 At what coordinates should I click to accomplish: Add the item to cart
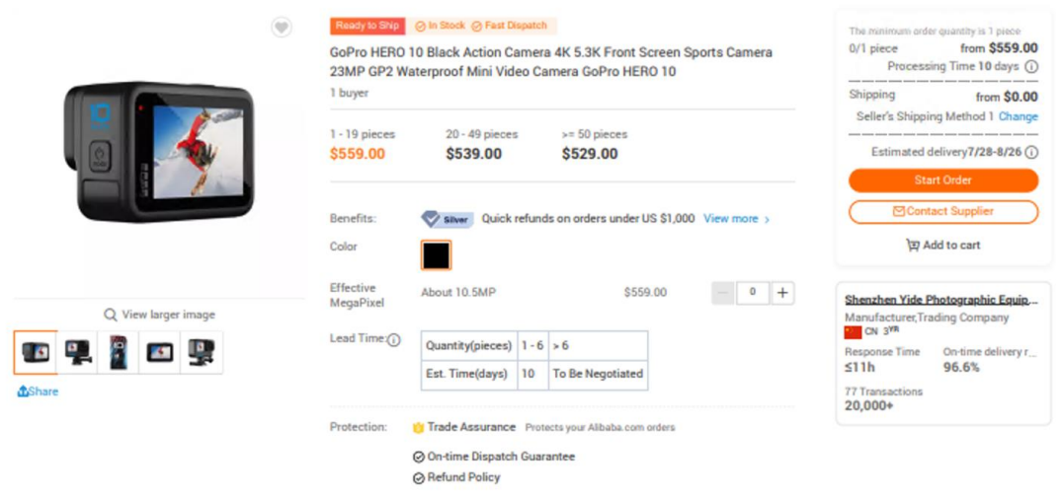[942, 245]
